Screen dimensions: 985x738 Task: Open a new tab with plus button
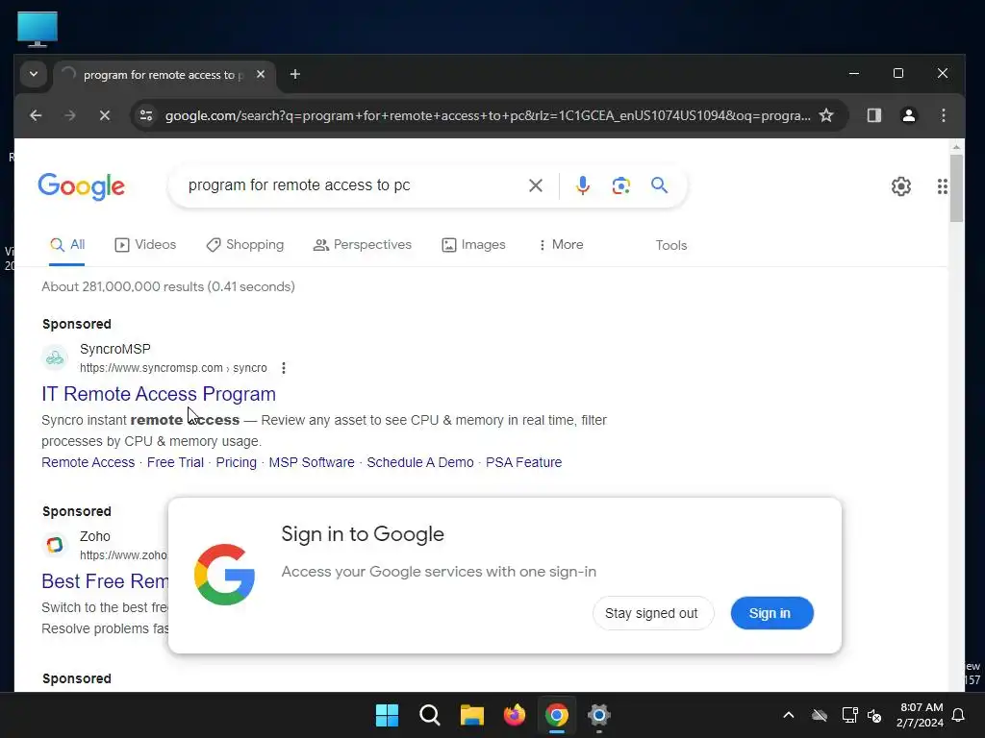(294, 75)
